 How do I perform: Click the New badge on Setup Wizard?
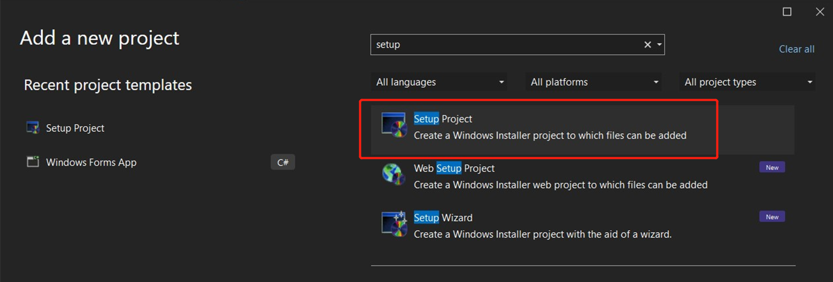[x=772, y=217]
